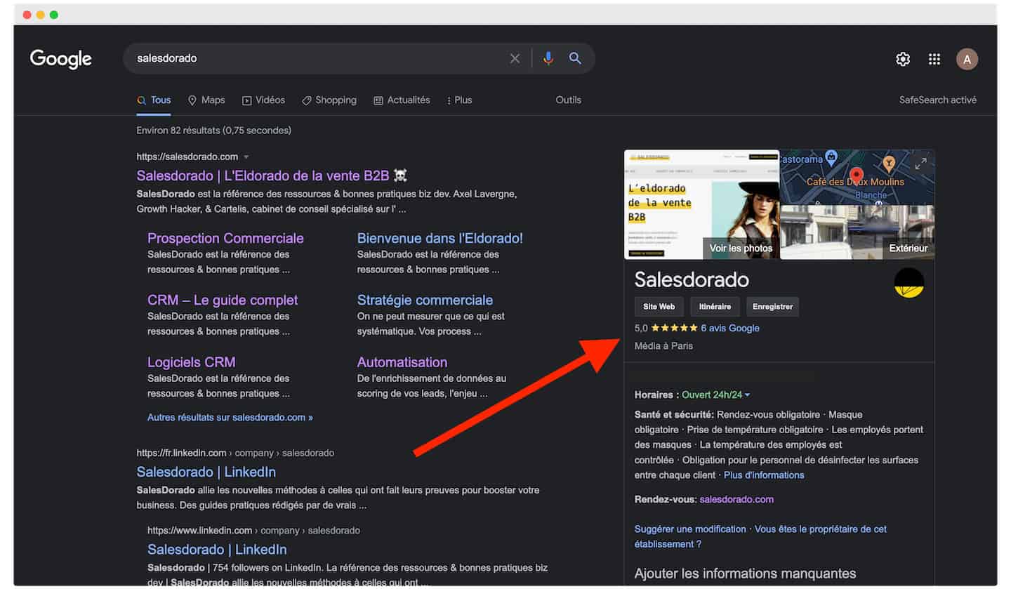This screenshot has height=589, width=1011.
Task: Click the Salesdorado panel title
Action: pos(692,279)
